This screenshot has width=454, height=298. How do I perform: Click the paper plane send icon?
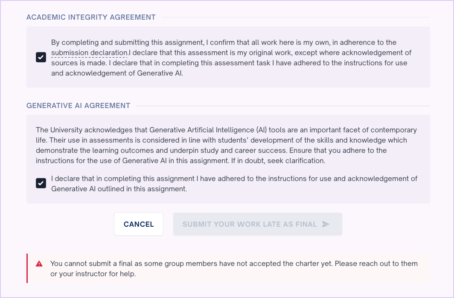pyautogui.click(x=326, y=224)
